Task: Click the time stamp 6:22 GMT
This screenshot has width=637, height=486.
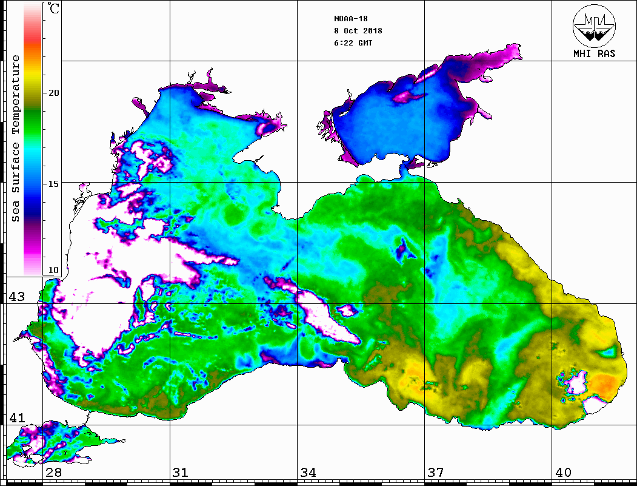Action: coord(353,43)
